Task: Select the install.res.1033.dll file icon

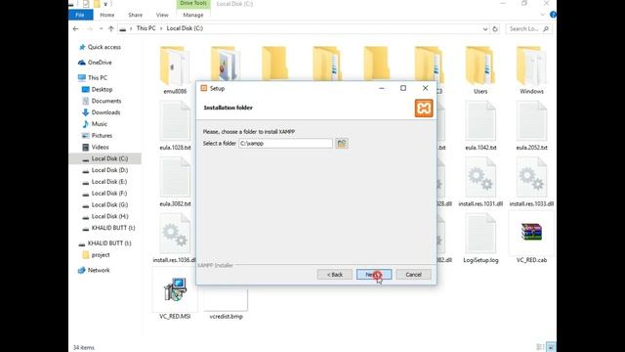Action: (x=531, y=178)
